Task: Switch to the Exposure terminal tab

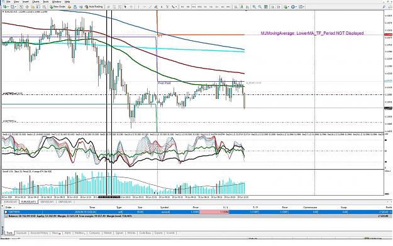Action: point(21,233)
